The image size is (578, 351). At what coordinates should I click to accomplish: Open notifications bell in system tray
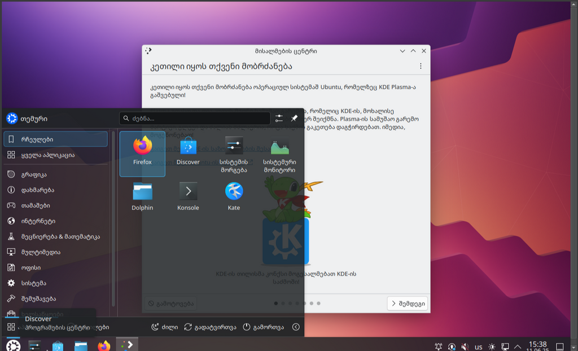438,346
